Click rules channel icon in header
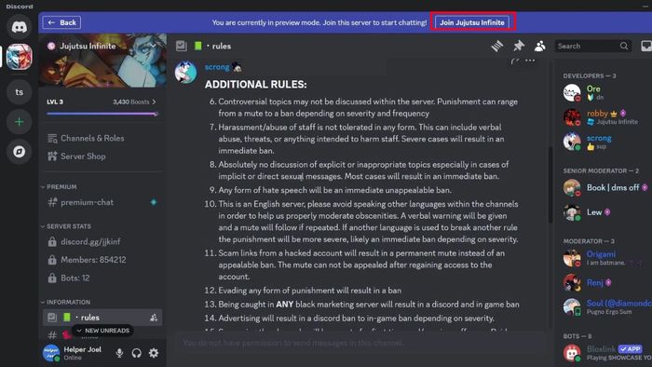The height and width of the screenshot is (367, 652). tap(182, 46)
